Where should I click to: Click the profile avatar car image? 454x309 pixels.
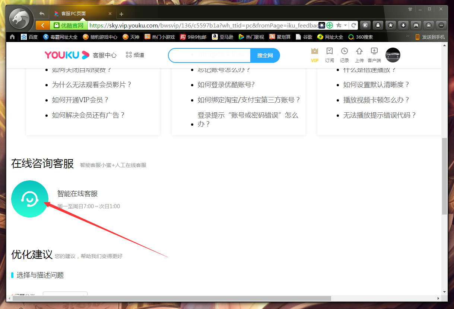pyautogui.click(x=393, y=55)
